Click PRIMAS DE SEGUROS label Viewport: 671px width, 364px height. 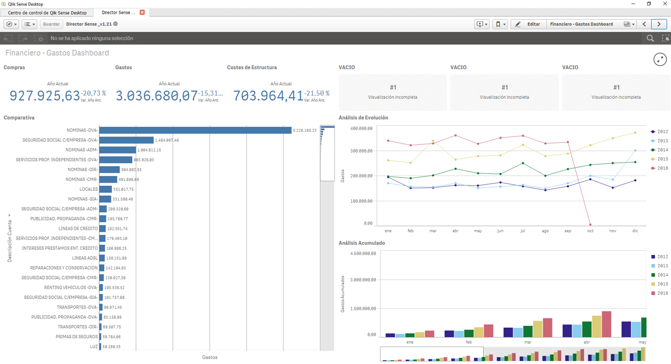(77, 337)
